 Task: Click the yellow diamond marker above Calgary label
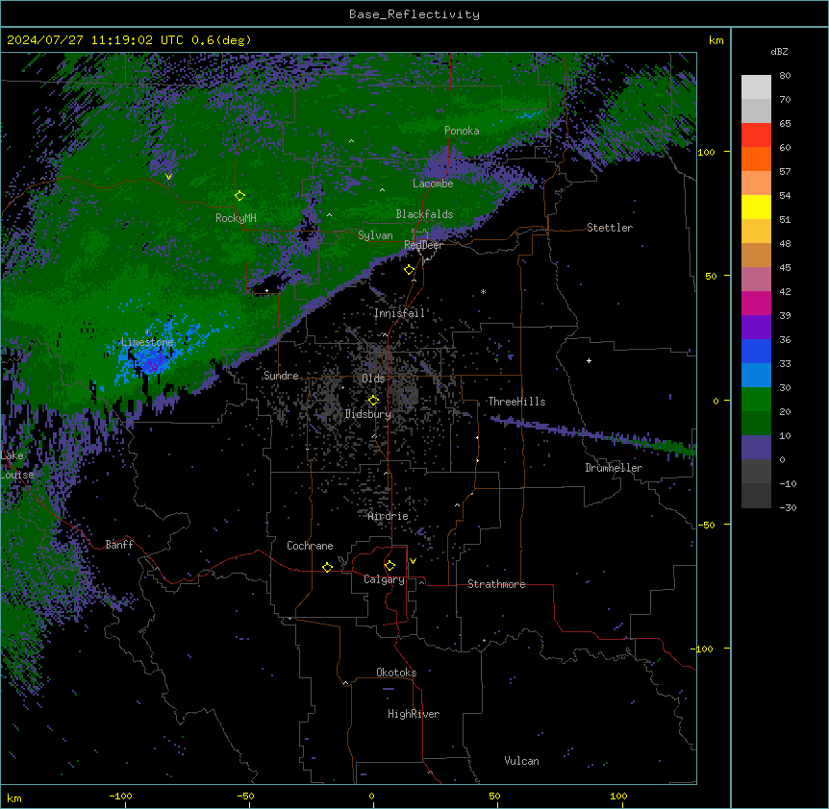coord(389,566)
